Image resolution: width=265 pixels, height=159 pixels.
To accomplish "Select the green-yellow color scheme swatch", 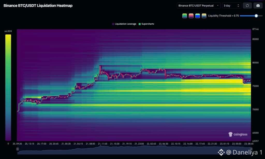I will click(185, 16).
